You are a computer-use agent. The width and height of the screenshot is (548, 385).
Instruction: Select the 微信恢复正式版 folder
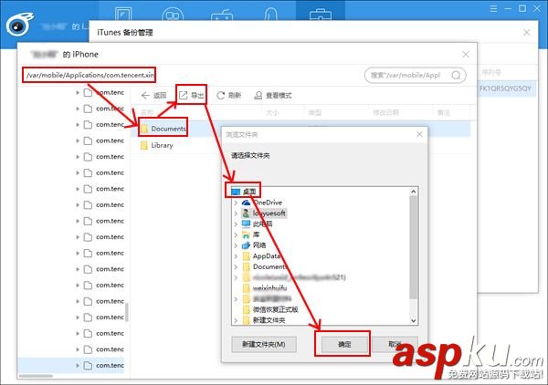[x=270, y=309]
